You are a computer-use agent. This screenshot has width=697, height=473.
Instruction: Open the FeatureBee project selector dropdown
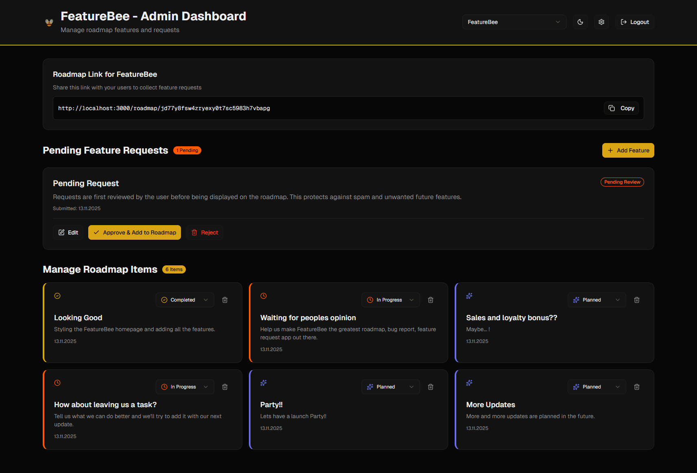[514, 22]
